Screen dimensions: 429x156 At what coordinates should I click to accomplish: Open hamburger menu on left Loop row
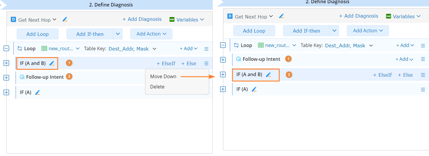(206, 49)
